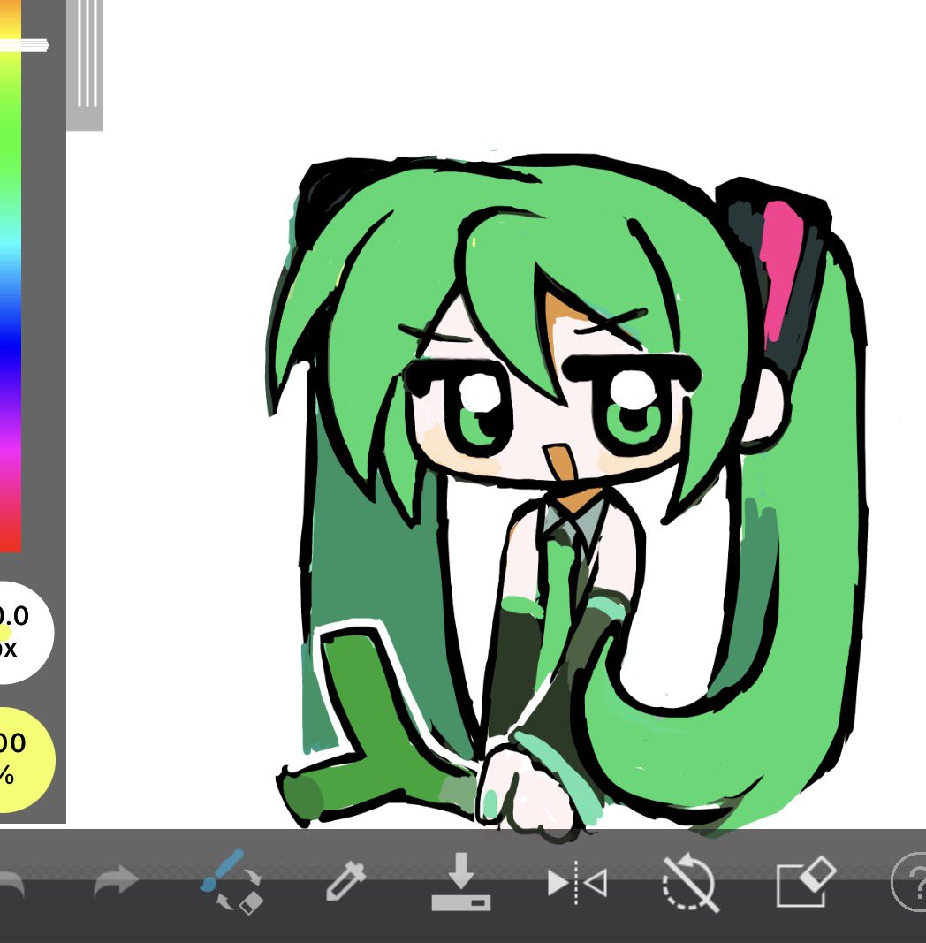Switch between brush and eraser tool

click(x=231, y=882)
